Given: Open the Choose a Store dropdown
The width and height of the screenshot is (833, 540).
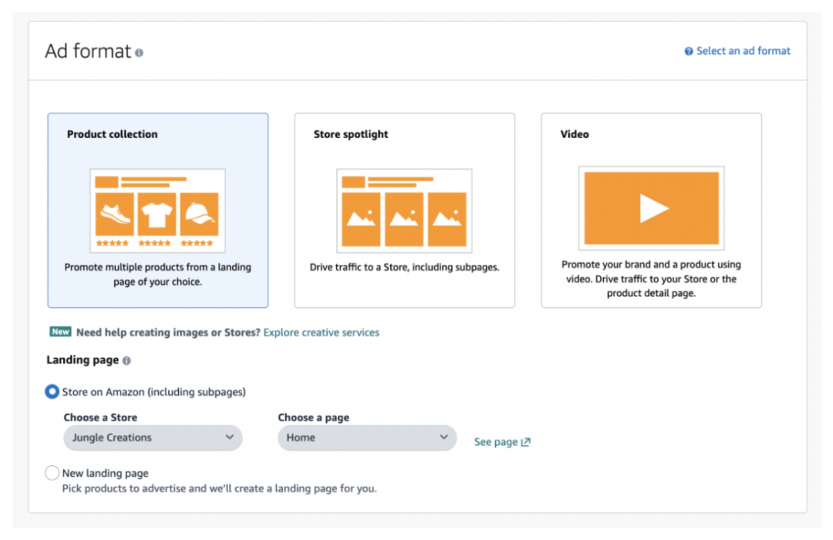Looking at the screenshot, I should pos(153,437).
